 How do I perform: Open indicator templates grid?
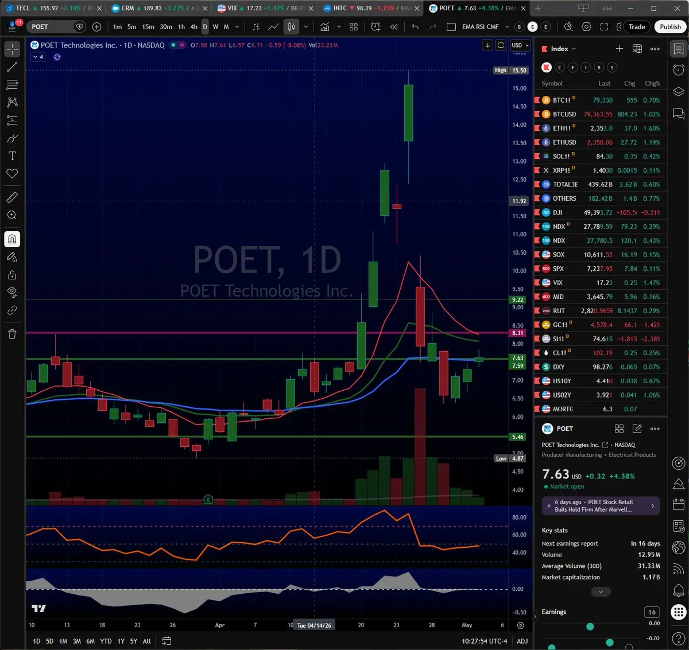click(354, 27)
